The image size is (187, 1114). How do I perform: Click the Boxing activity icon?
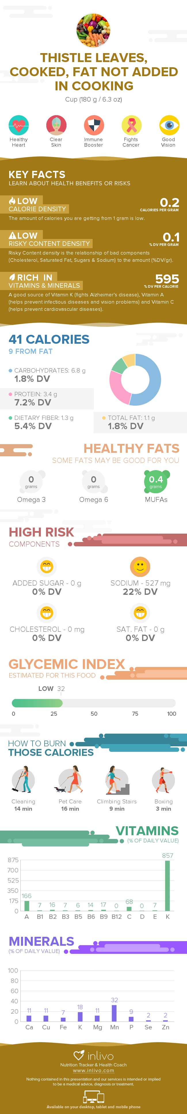pyautogui.click(x=163, y=781)
